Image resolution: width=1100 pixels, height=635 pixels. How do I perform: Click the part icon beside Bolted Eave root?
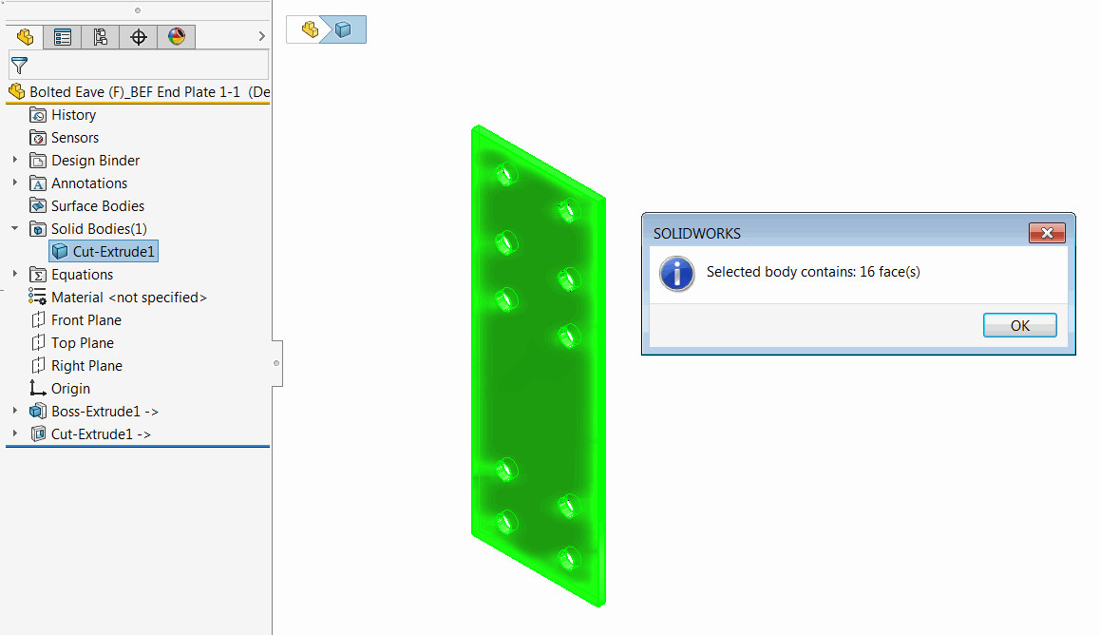point(17,91)
